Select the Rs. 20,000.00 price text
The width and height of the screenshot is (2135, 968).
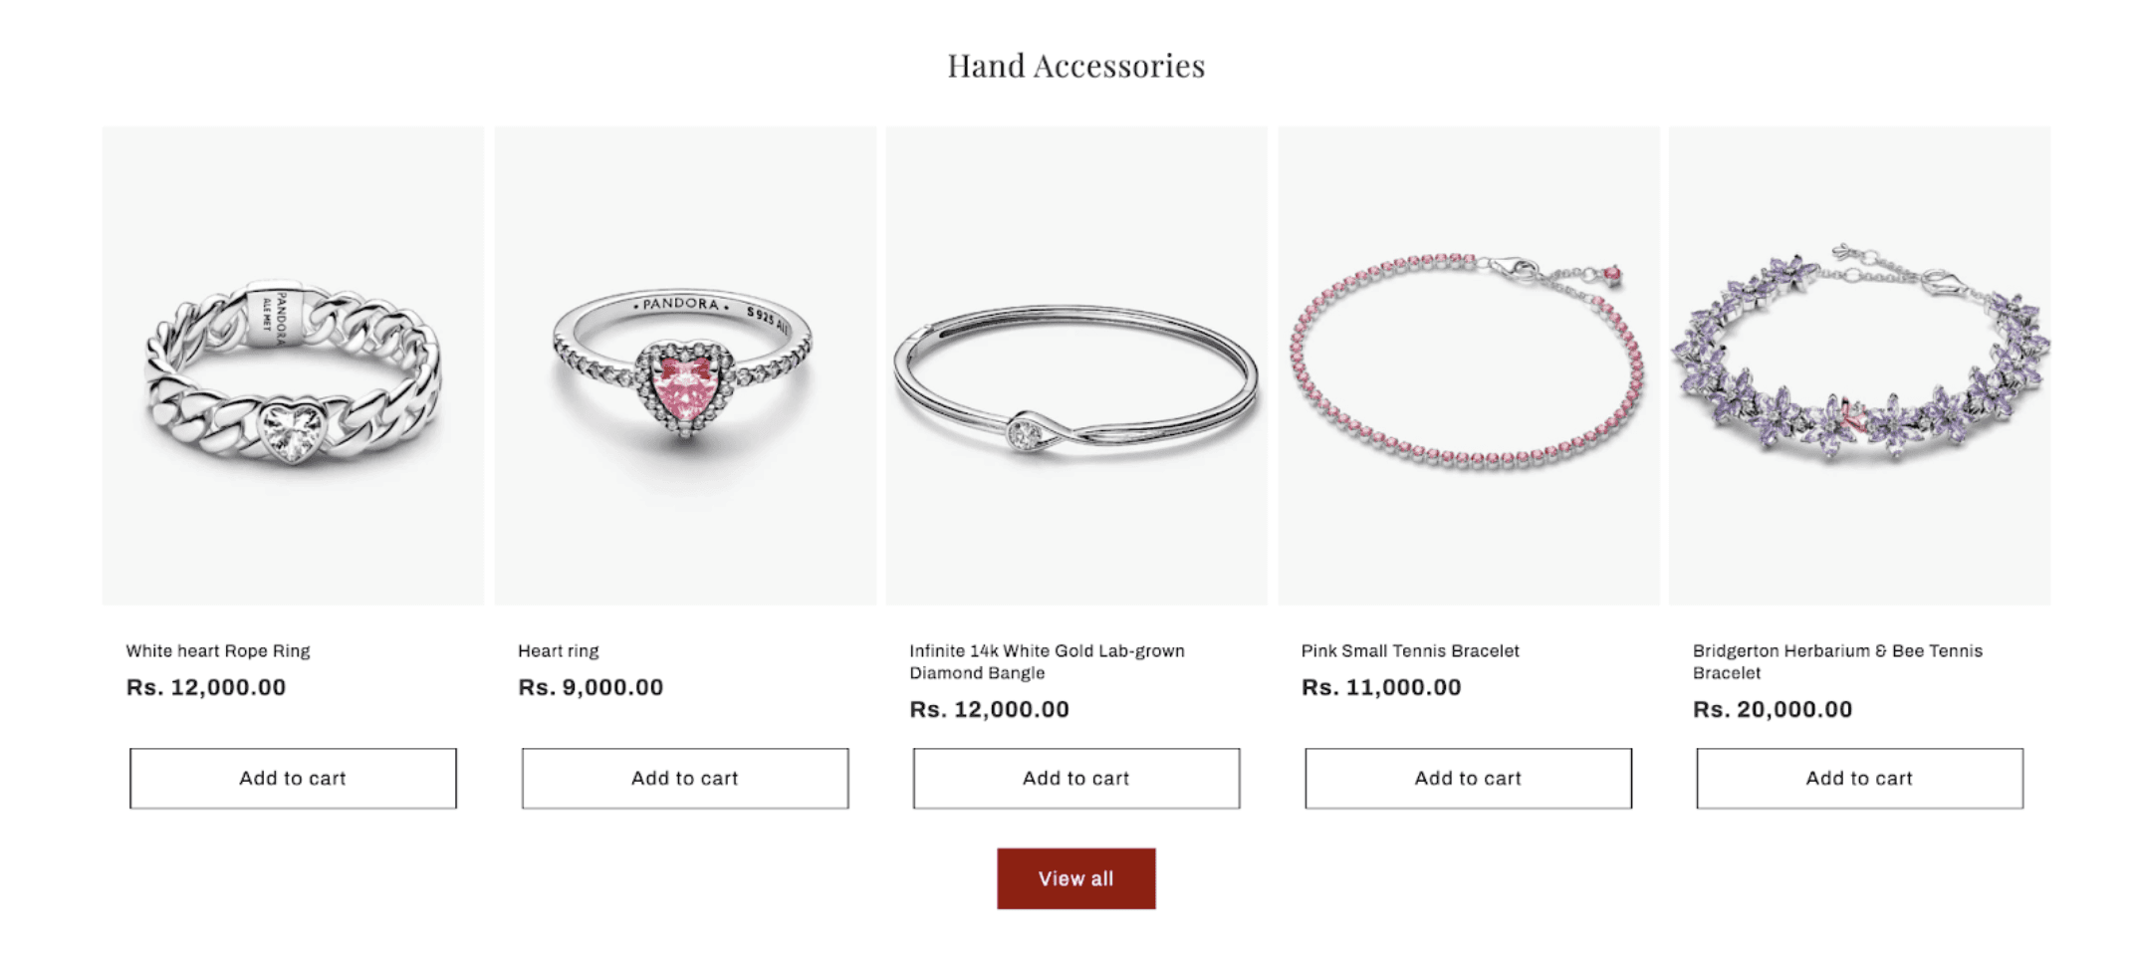click(1773, 709)
